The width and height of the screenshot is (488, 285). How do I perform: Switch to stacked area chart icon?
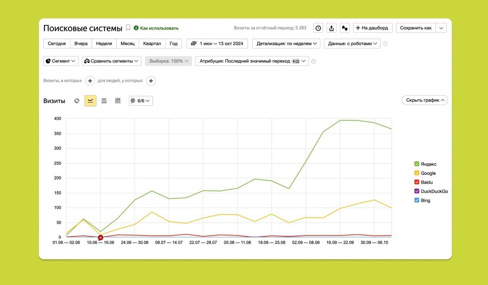(x=104, y=101)
